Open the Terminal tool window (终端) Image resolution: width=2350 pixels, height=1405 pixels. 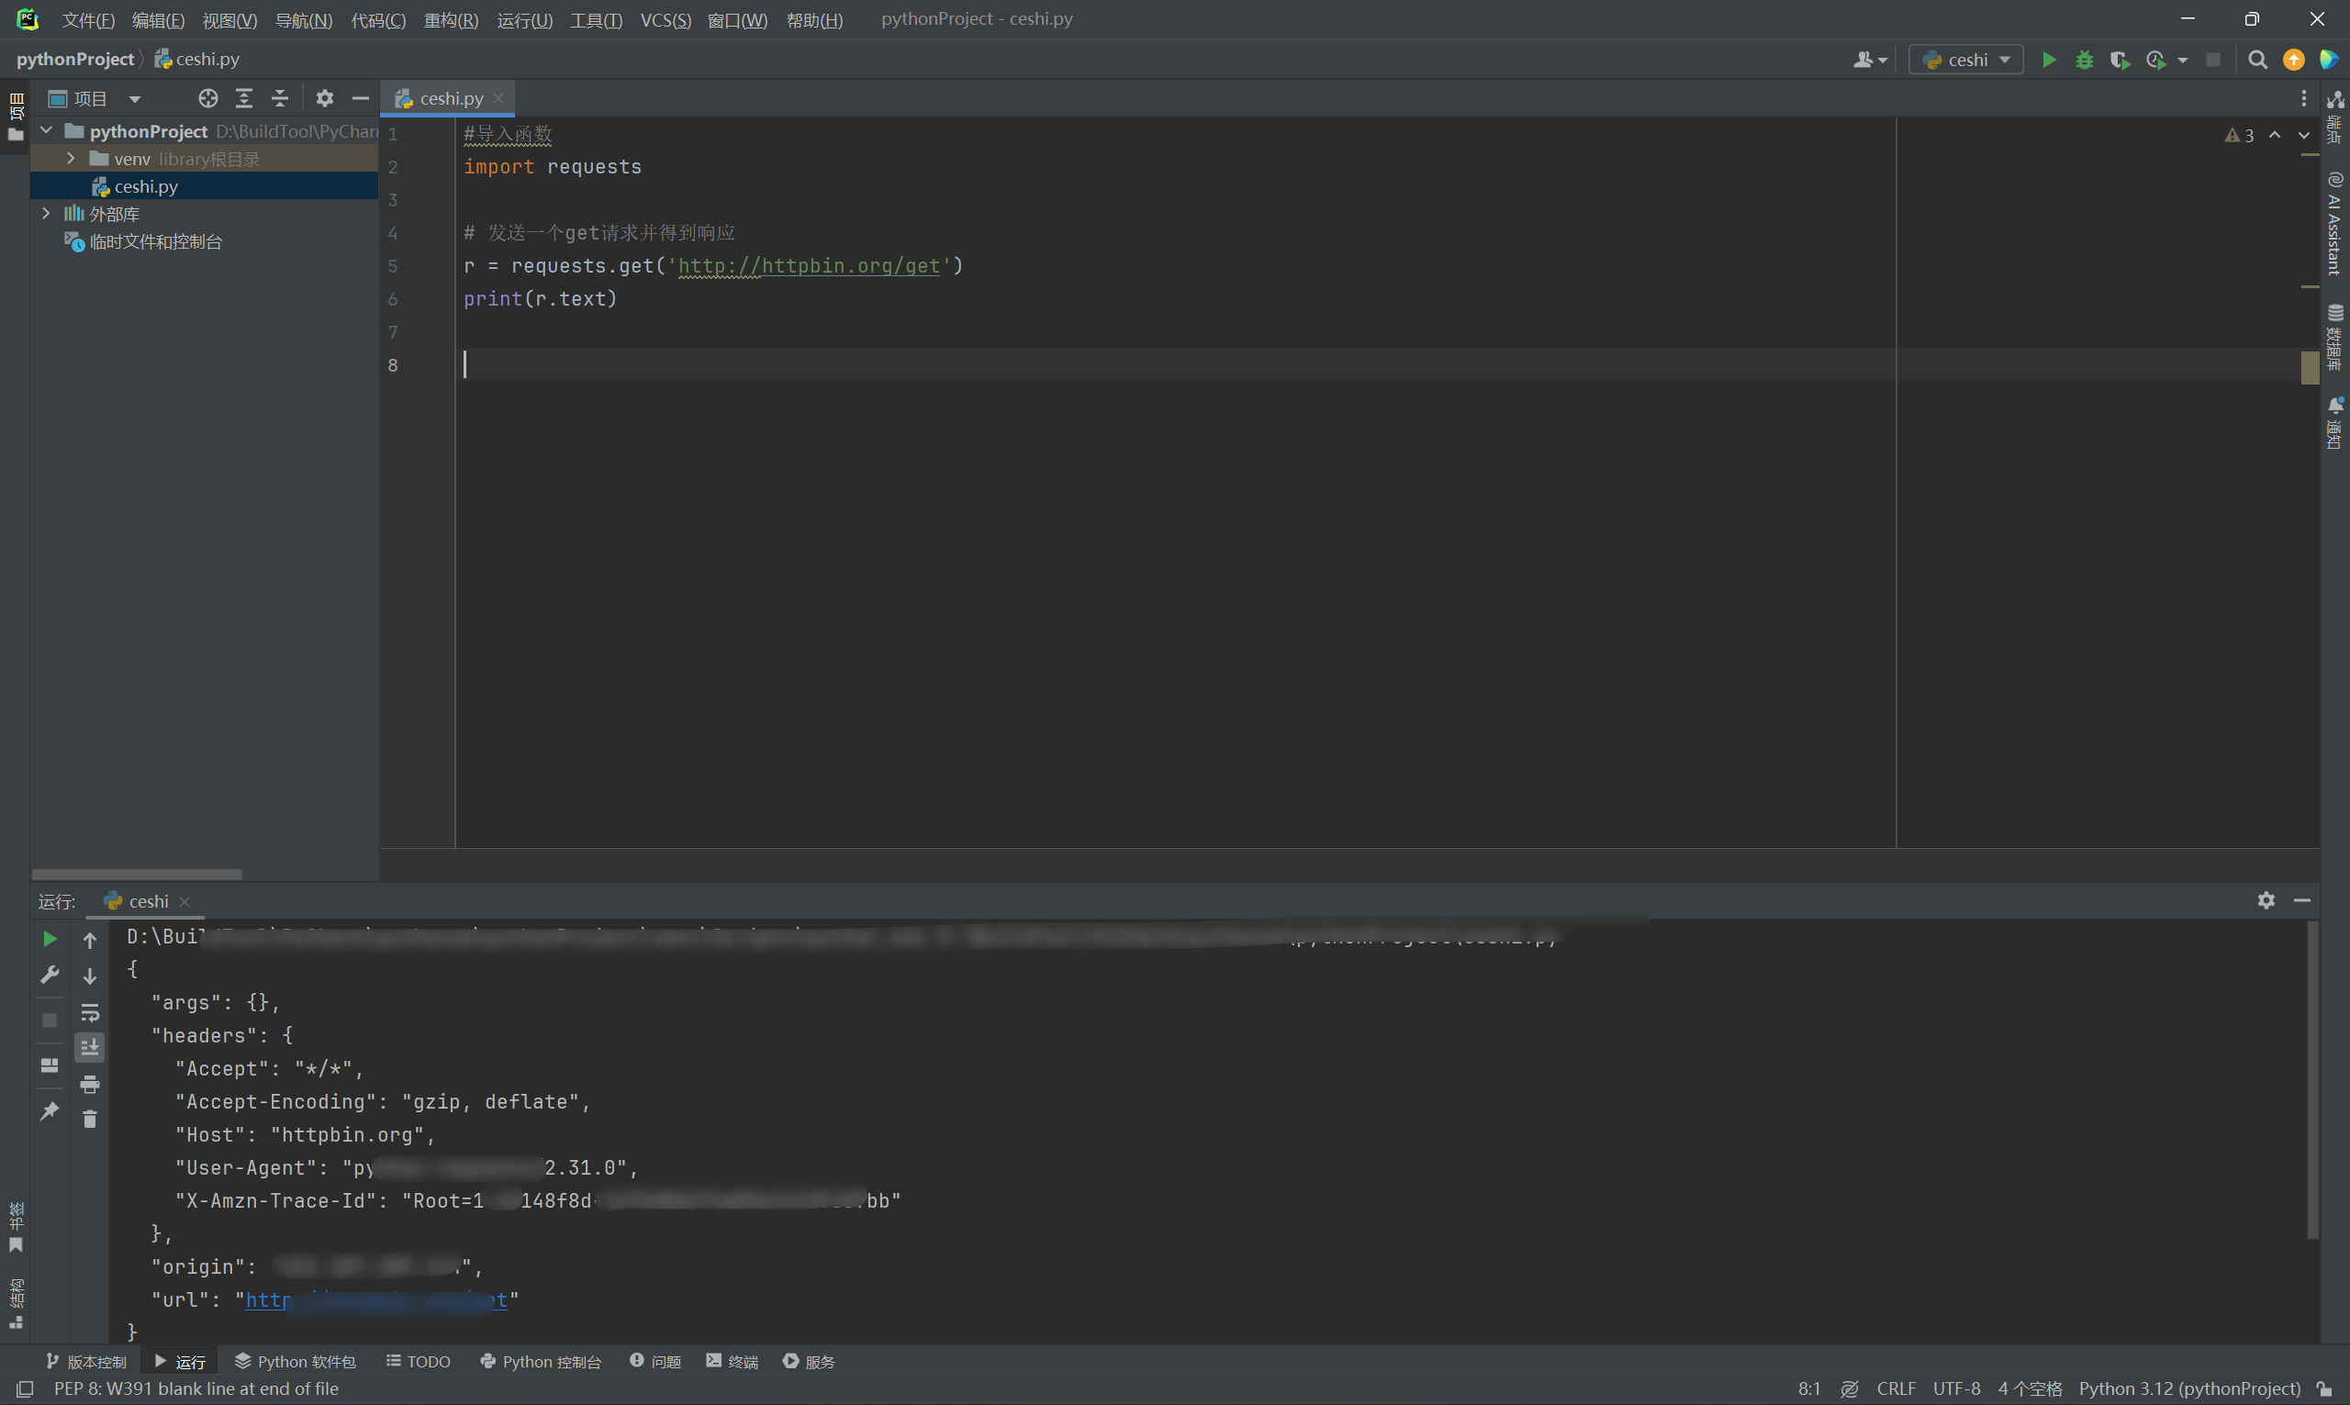point(732,1362)
